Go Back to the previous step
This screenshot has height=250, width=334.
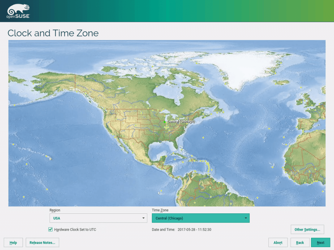(x=300, y=242)
